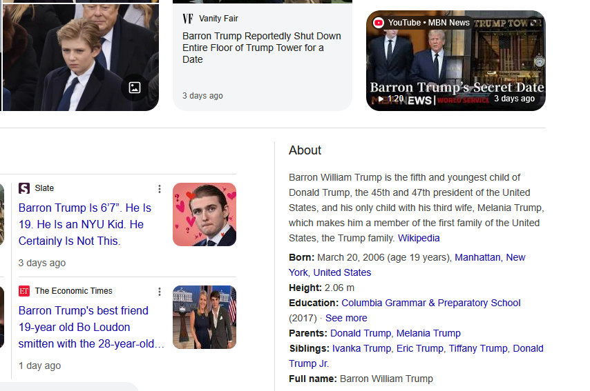590x391 pixels.
Task: Expand education details via See more
Action: coord(346,318)
